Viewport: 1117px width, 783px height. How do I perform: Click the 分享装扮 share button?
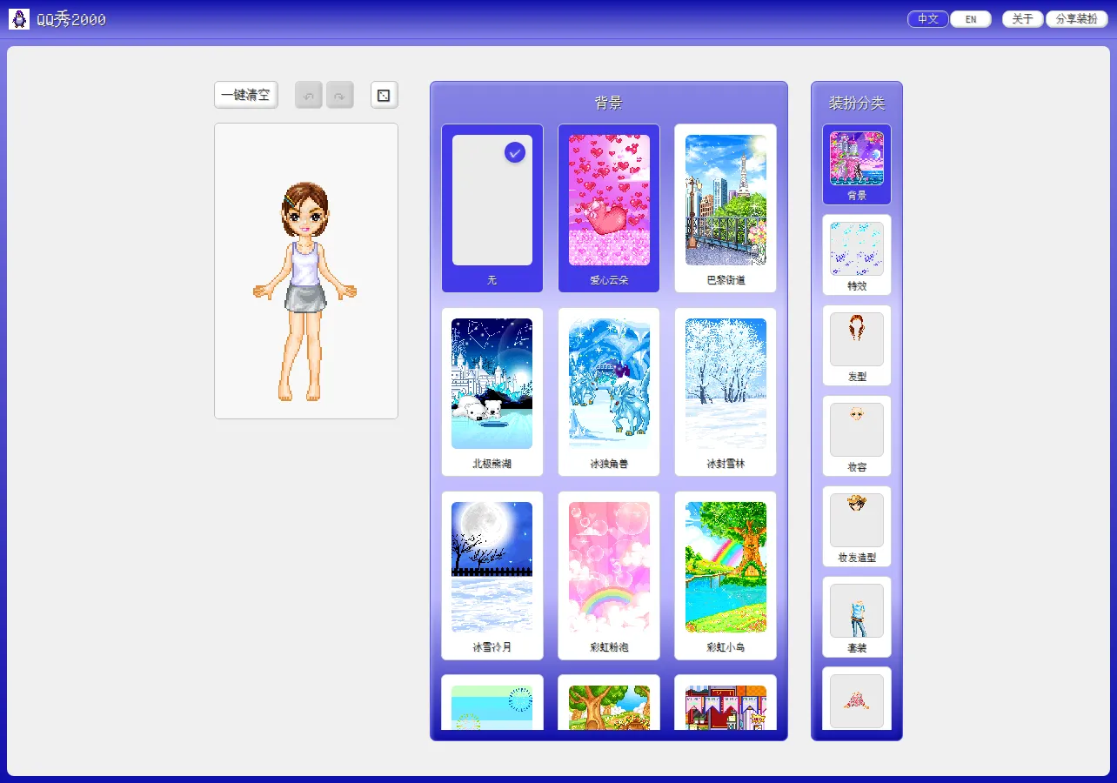pos(1077,19)
